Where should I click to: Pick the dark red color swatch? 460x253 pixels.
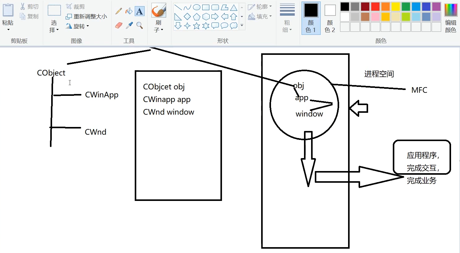pyautogui.click(x=365, y=6)
